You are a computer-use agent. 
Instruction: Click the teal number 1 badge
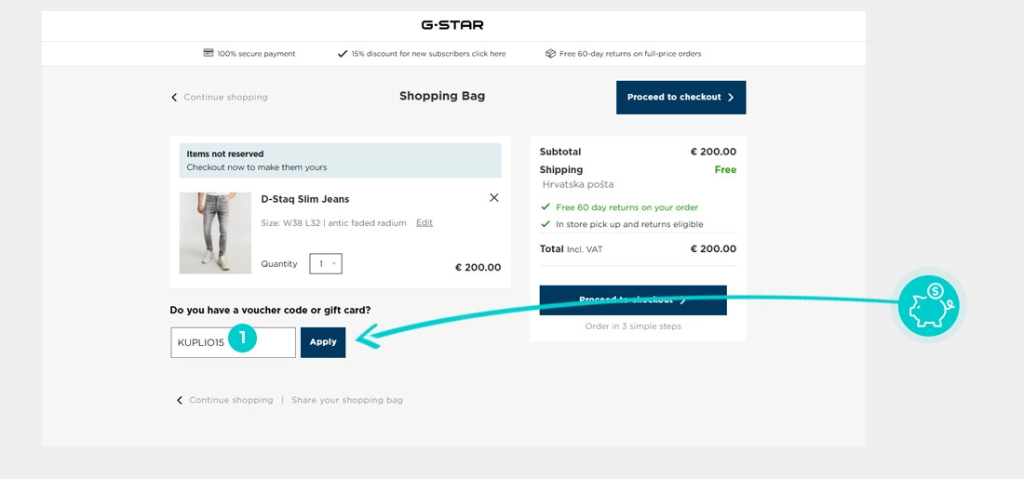click(x=242, y=339)
